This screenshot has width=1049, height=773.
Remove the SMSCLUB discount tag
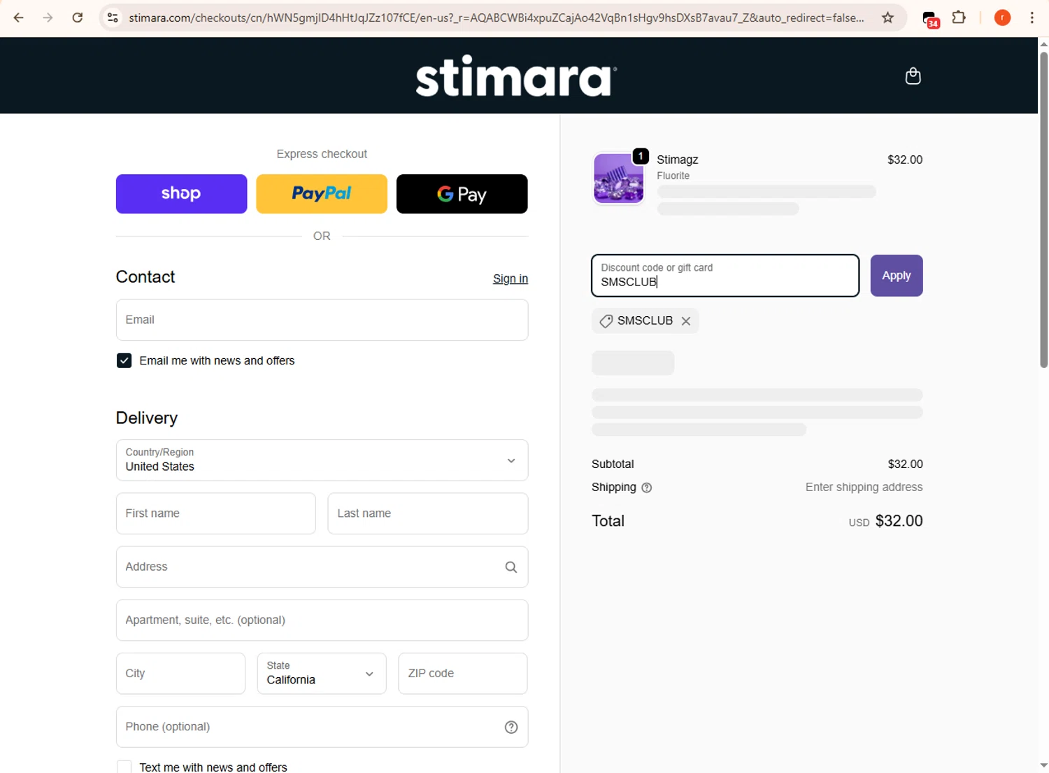[x=686, y=321]
